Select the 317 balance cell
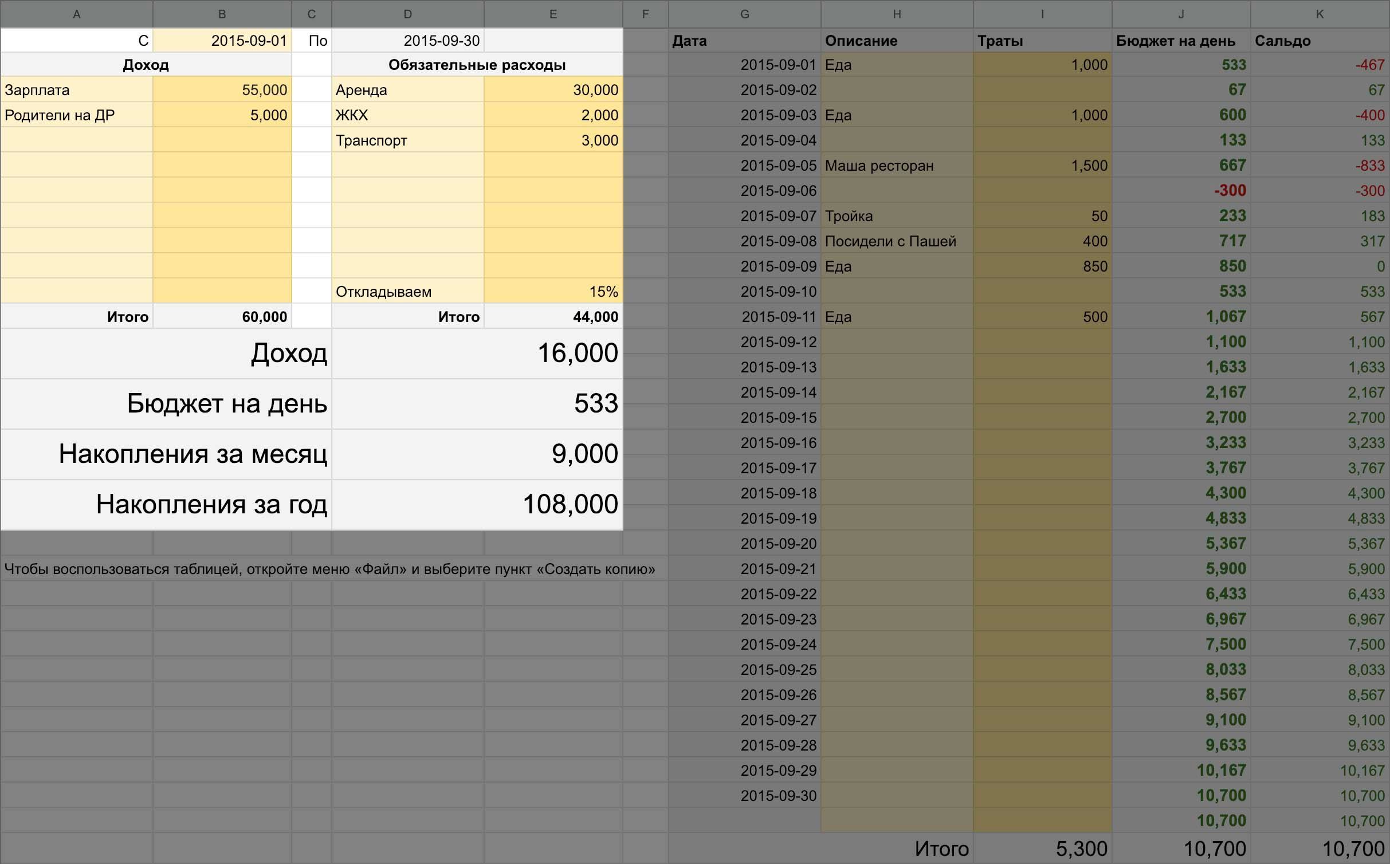This screenshot has height=864, width=1390. coord(1320,241)
